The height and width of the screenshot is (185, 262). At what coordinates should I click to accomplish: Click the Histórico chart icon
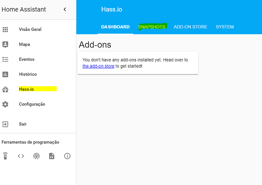5,74
